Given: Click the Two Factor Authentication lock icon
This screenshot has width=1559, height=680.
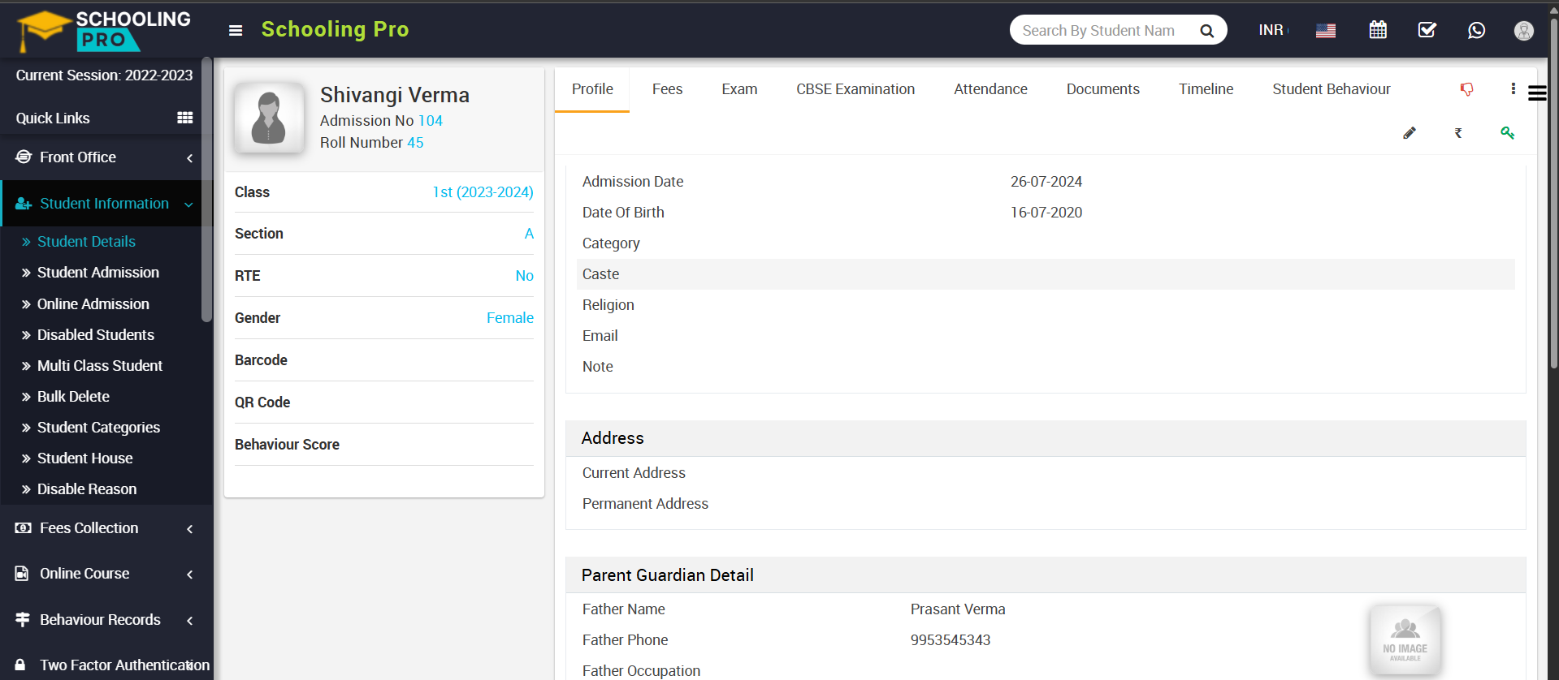Looking at the screenshot, I should click(x=20, y=665).
